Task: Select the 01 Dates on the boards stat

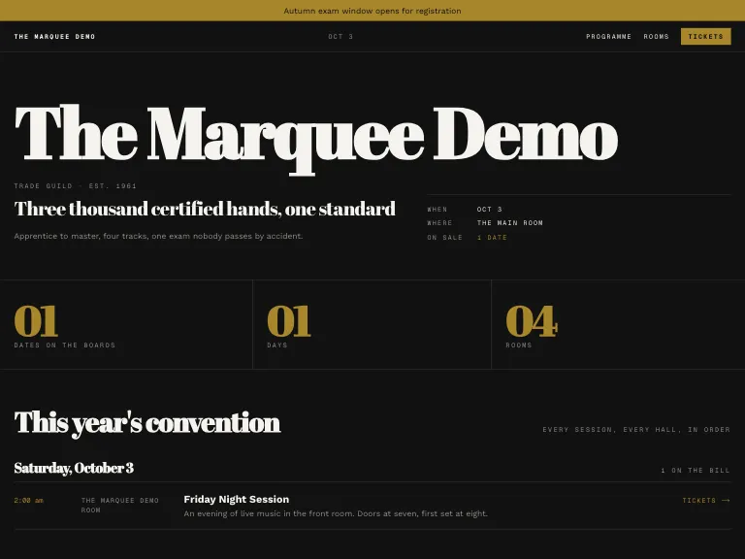Action: tap(126, 325)
